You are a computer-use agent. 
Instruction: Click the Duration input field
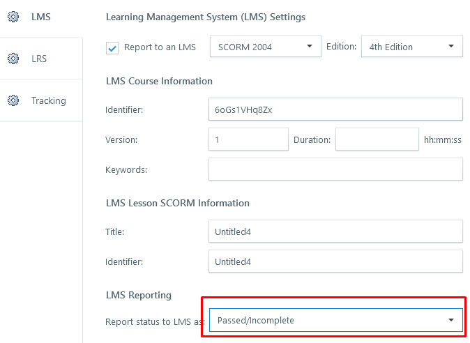pos(377,139)
